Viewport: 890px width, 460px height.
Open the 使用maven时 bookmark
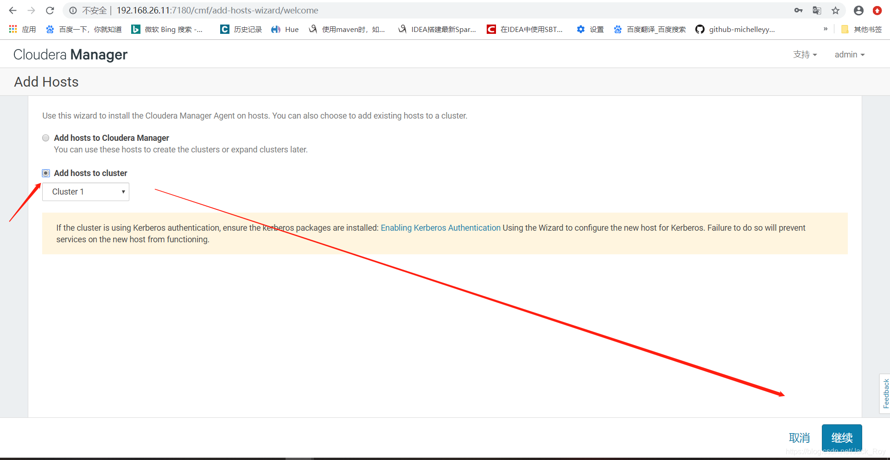click(347, 29)
